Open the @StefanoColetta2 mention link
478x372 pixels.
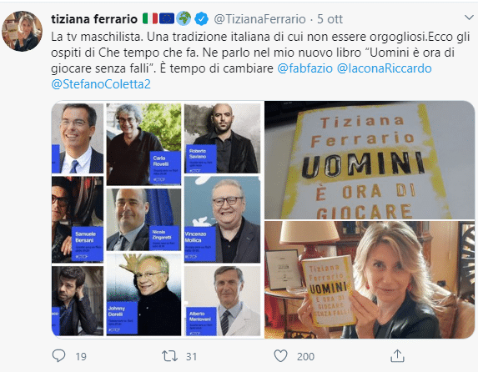tap(101, 84)
